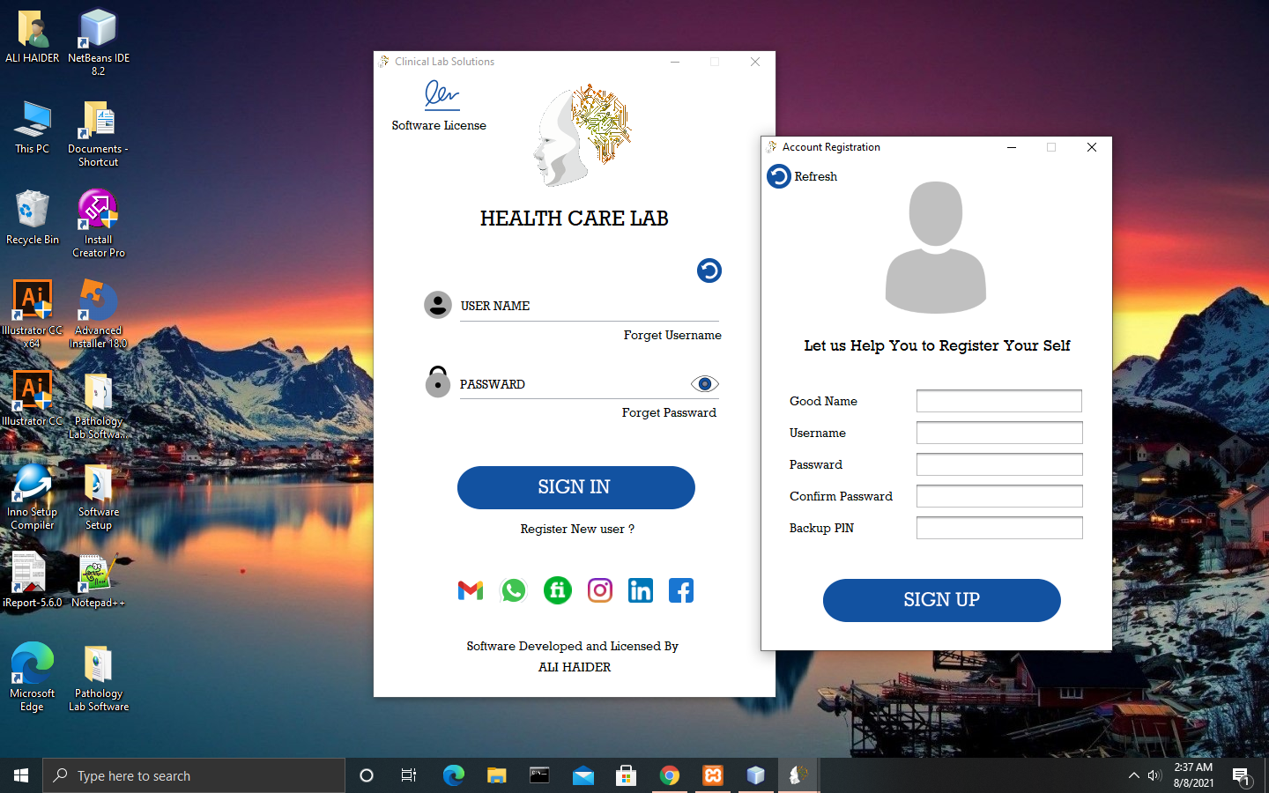This screenshot has width=1269, height=793.
Task: Click the Software License signature icon
Action: [440, 95]
